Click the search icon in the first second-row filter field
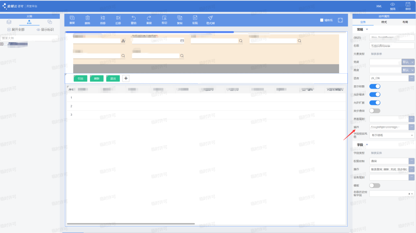Image resolution: width=416 pixels, height=233 pixels. coord(123,56)
